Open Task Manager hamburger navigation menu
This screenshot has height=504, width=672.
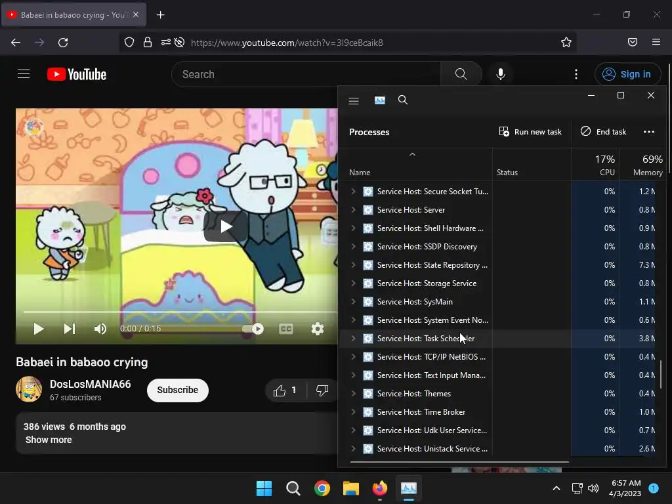(354, 101)
